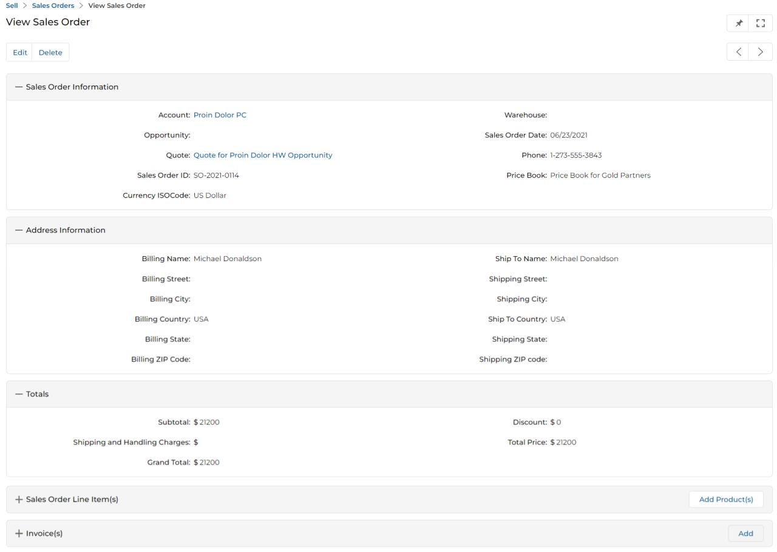Go to previous sales order record
The height and width of the screenshot is (552, 777).
(738, 52)
